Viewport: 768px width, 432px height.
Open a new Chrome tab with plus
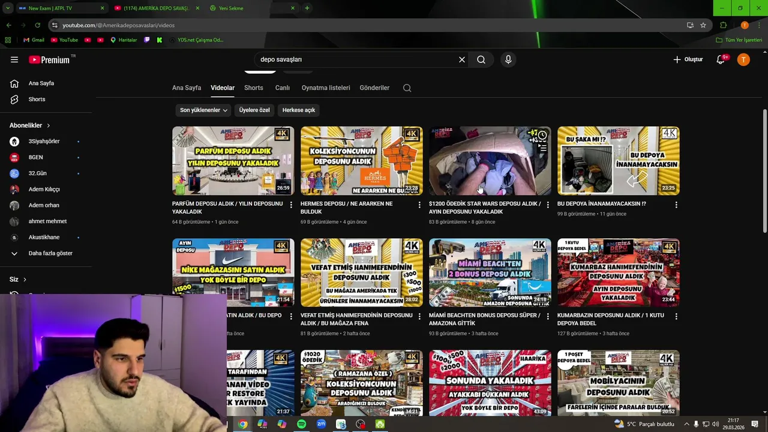[307, 8]
